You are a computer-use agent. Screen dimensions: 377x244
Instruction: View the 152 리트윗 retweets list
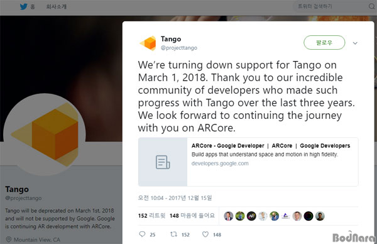pyautogui.click(x=151, y=216)
